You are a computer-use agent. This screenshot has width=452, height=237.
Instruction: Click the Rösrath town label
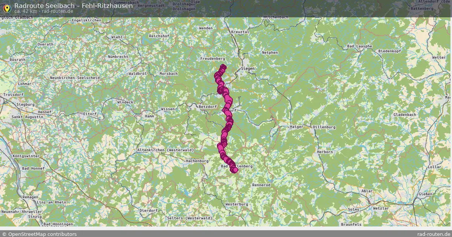pos(18,60)
